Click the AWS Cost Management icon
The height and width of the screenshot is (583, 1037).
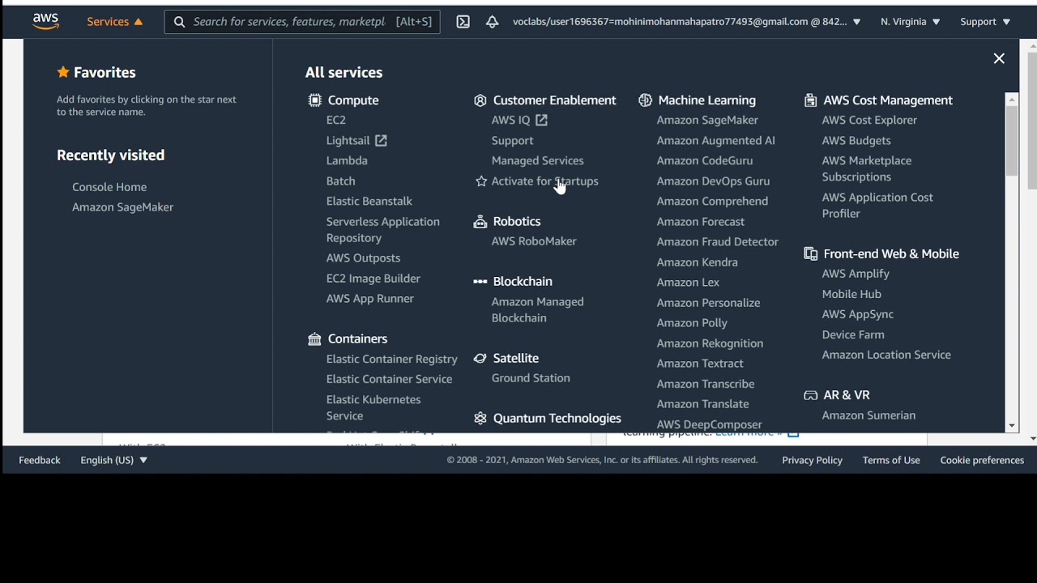810,100
